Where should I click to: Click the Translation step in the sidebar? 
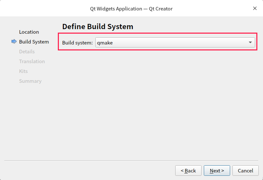pyautogui.click(x=32, y=62)
